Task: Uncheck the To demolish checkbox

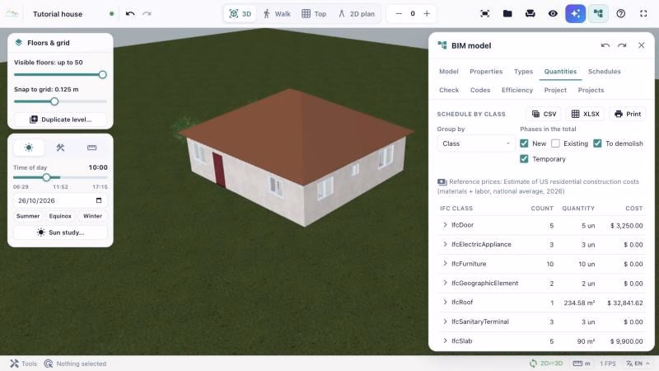Action: click(x=597, y=143)
